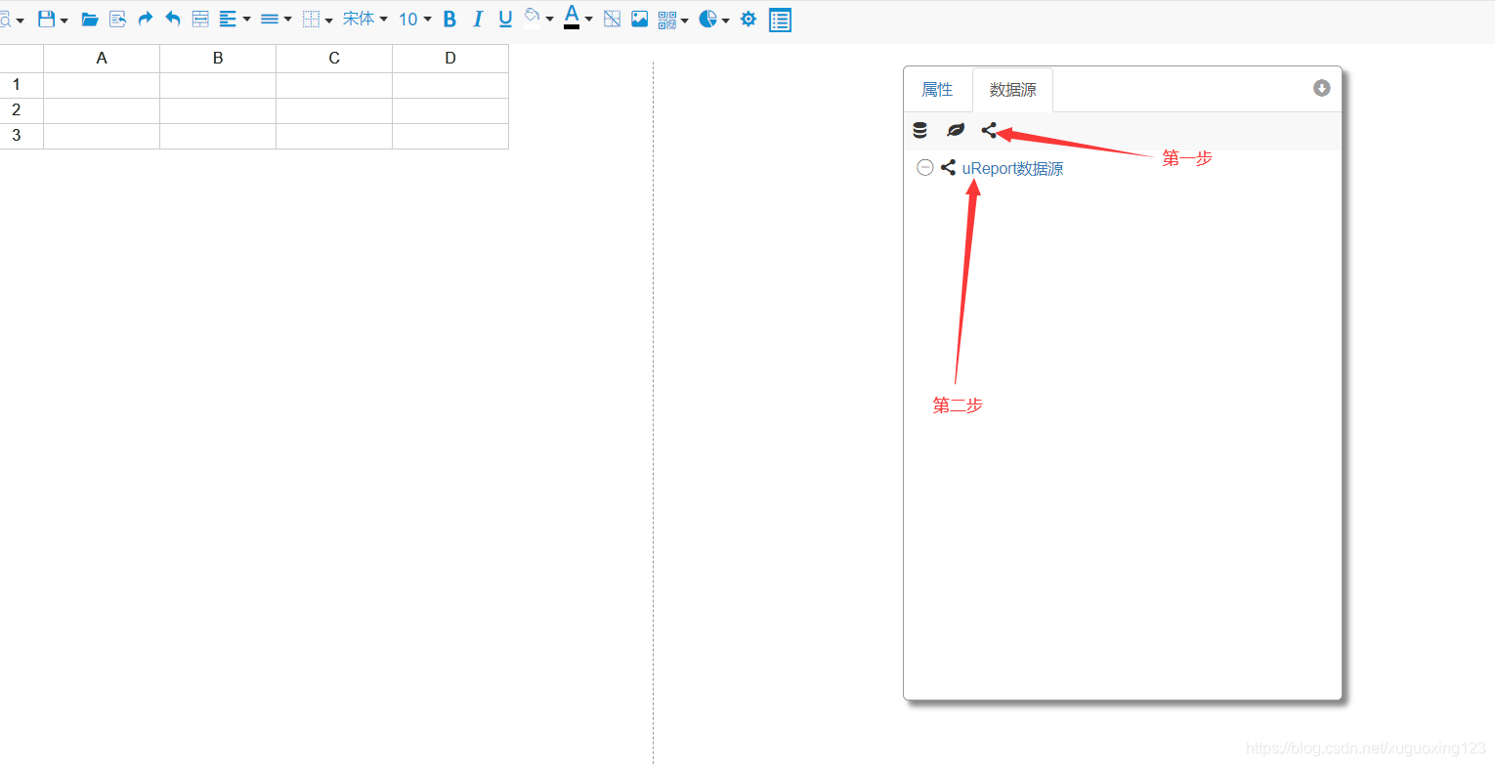
Task: Open the QR code dropdown
Action: coord(673,19)
